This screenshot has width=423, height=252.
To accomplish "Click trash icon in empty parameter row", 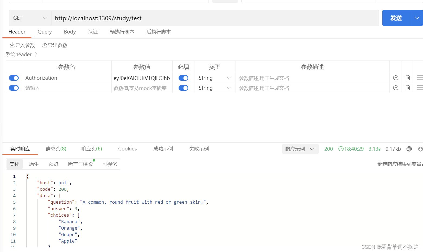I will (x=408, y=88).
